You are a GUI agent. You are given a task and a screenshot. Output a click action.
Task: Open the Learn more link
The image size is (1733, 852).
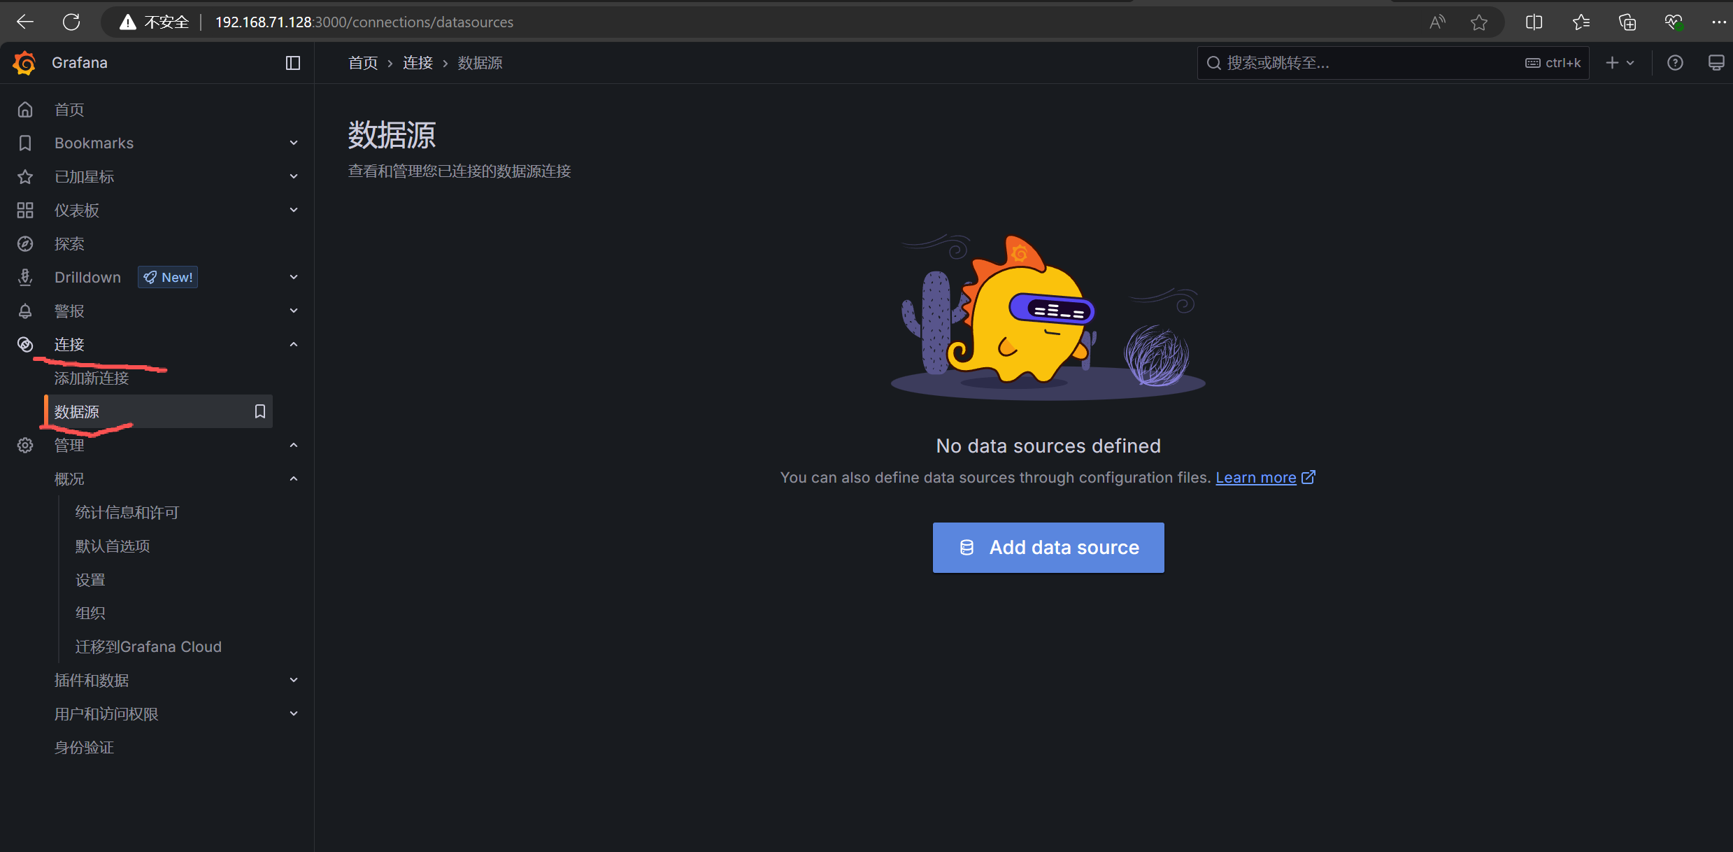[x=1256, y=478]
